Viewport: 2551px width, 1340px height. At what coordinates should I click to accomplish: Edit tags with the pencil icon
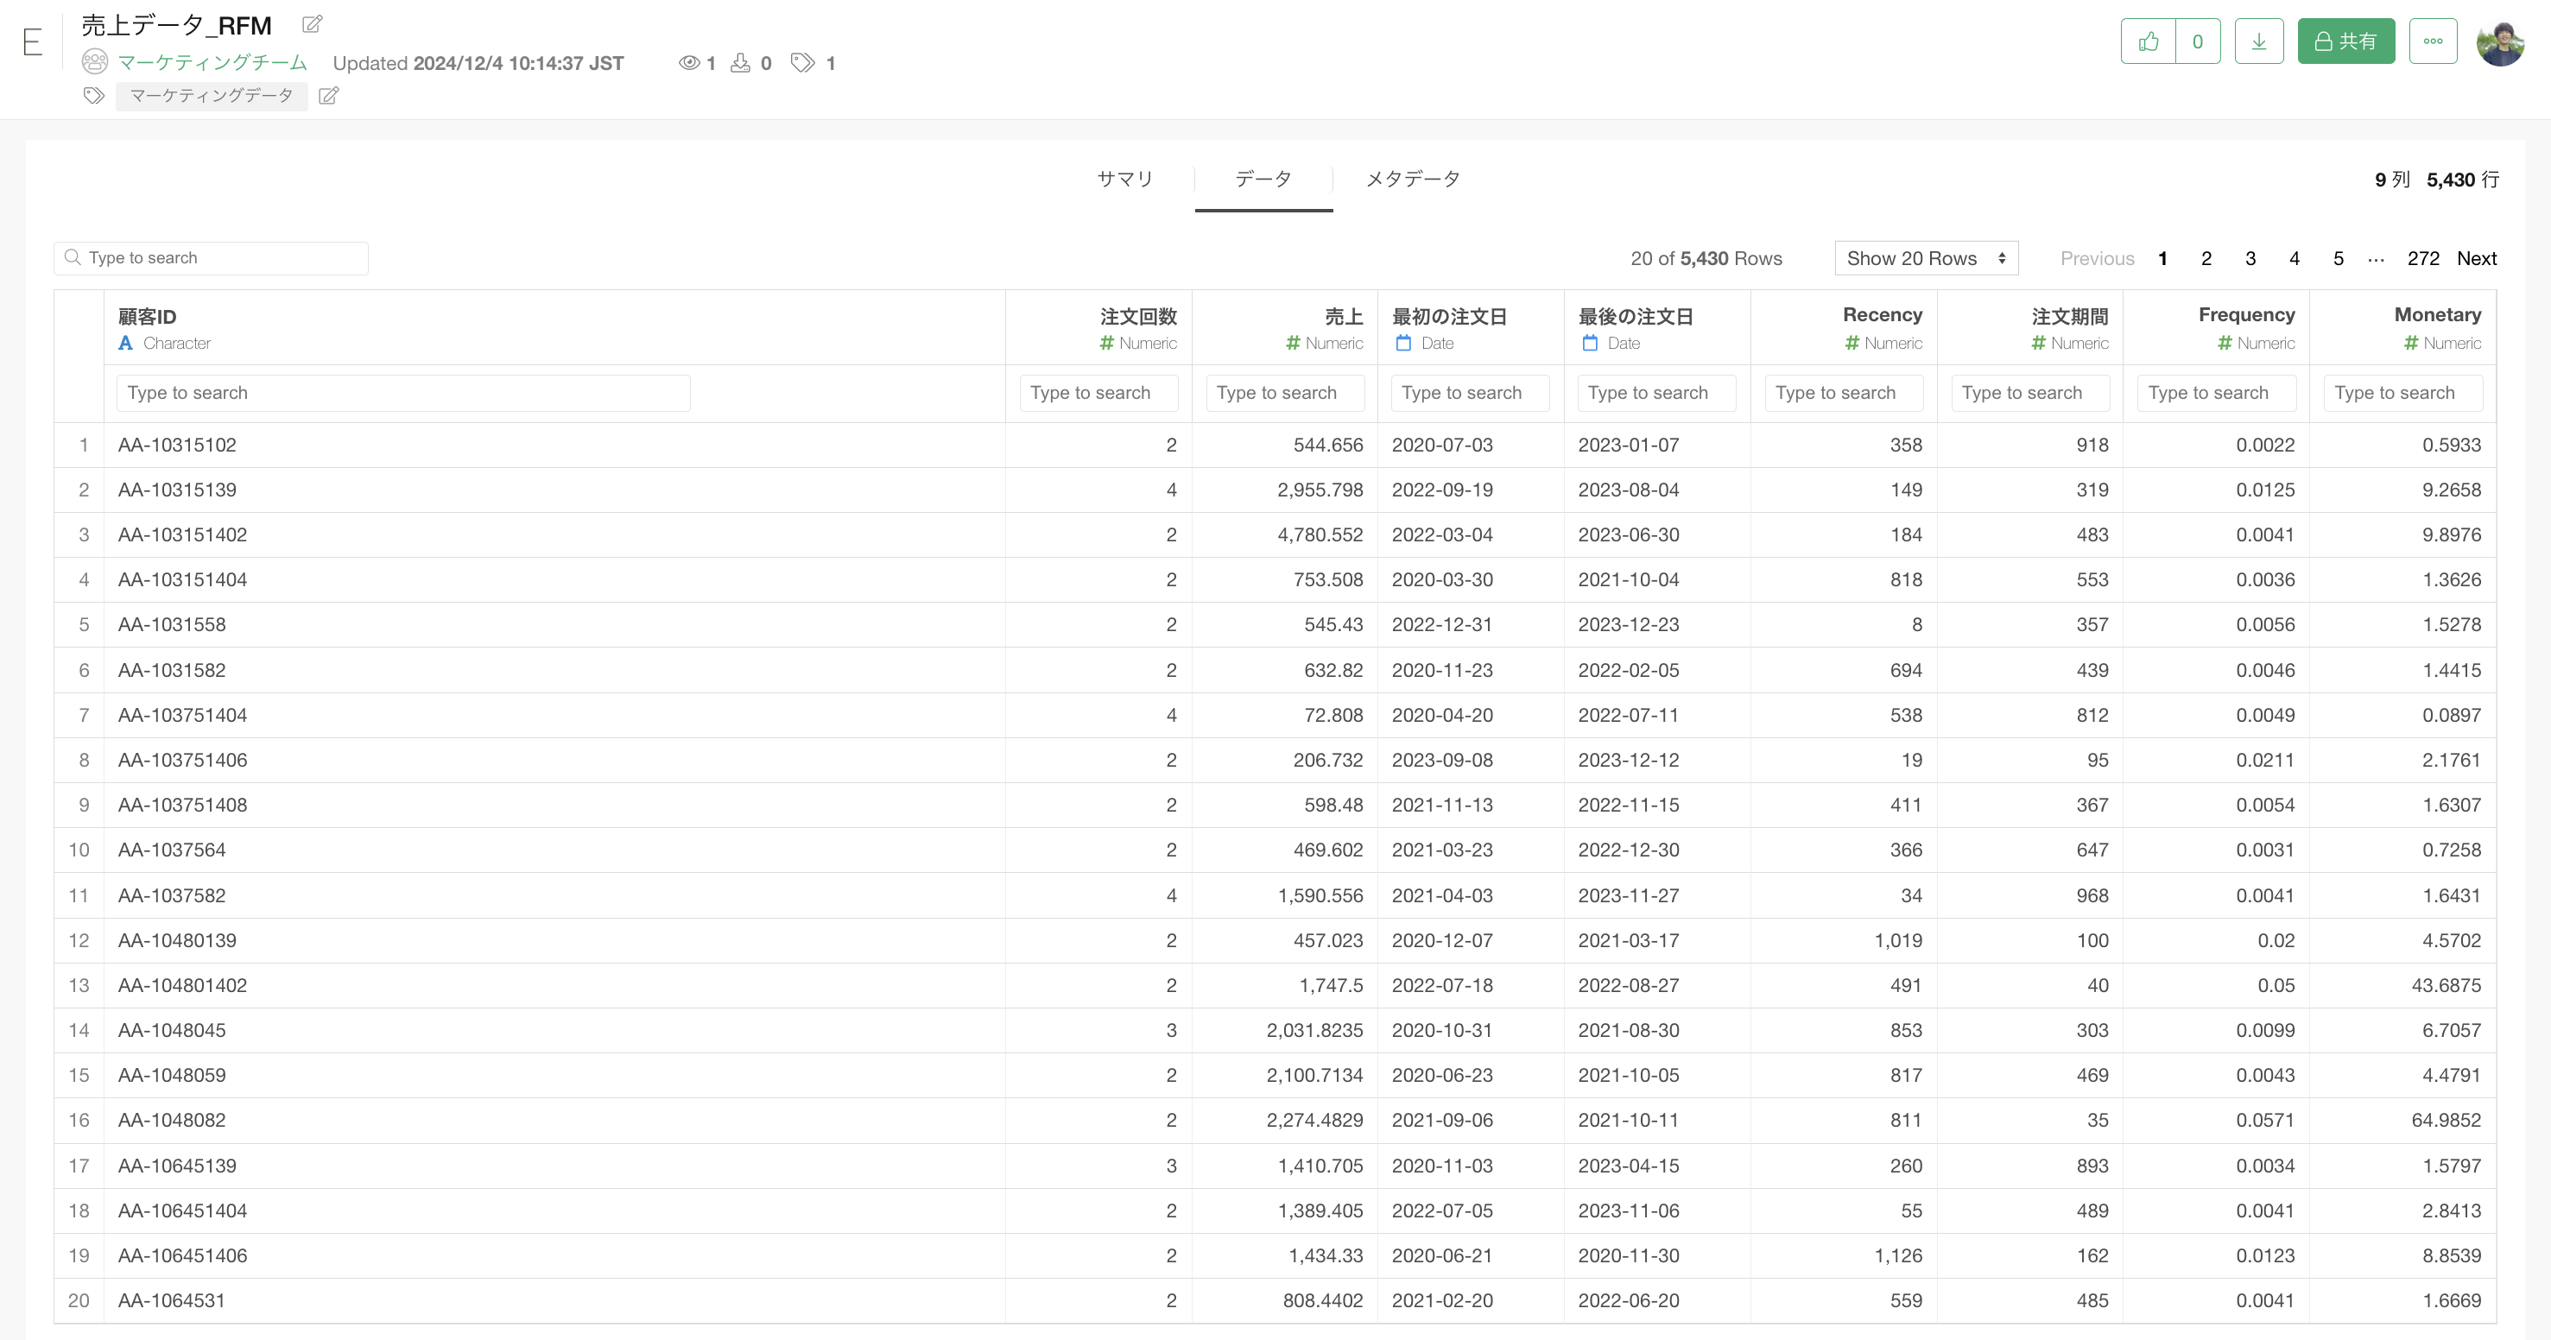(x=329, y=96)
